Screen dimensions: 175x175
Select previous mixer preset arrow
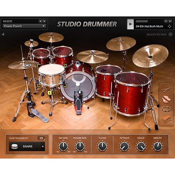40,21
